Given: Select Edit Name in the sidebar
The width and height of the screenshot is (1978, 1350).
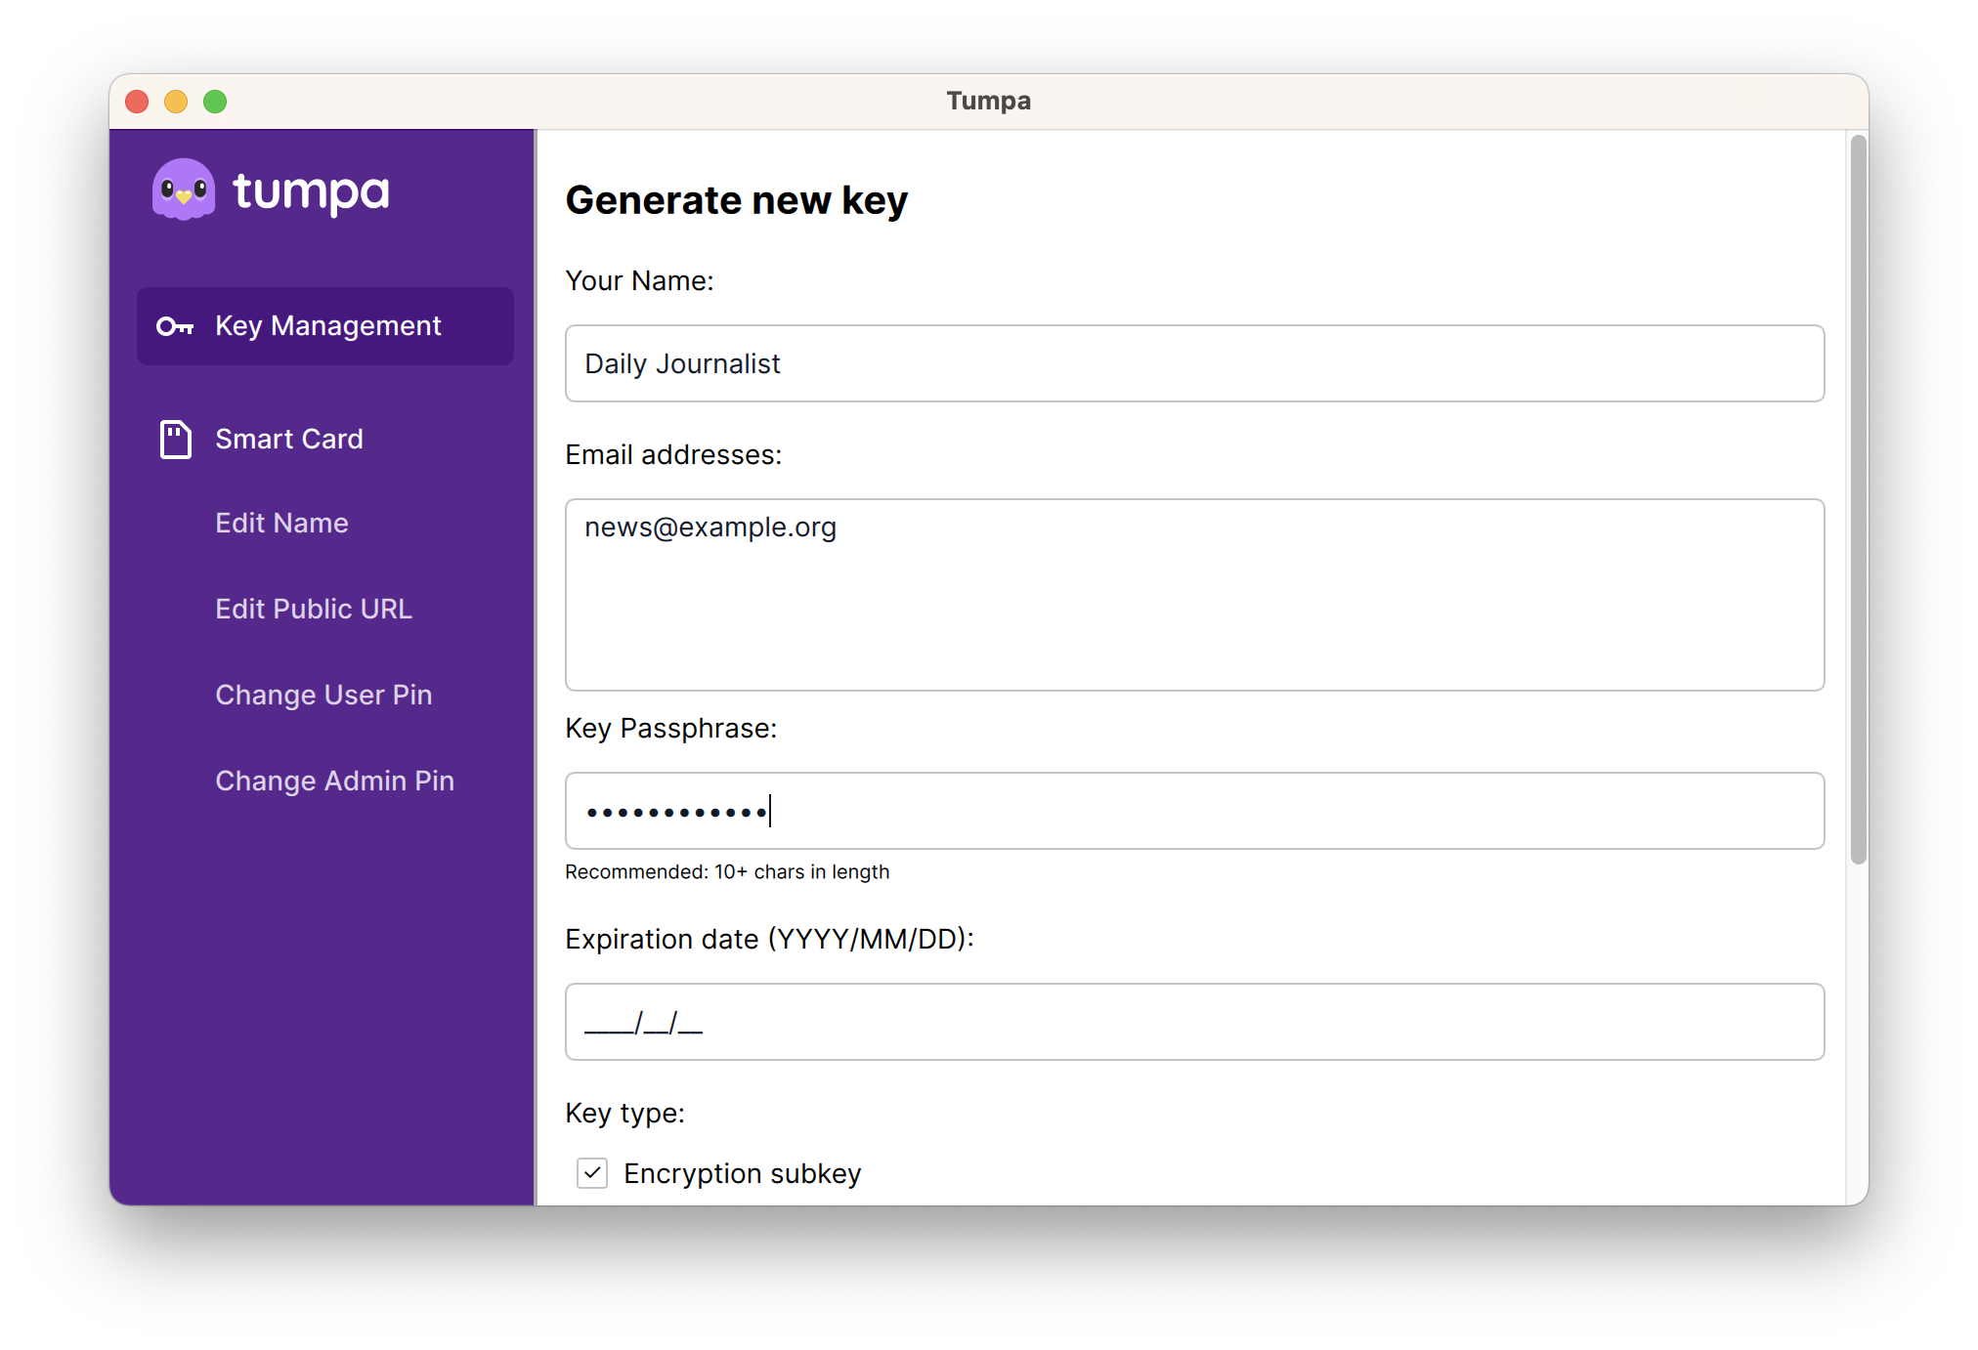Looking at the screenshot, I should point(281,524).
